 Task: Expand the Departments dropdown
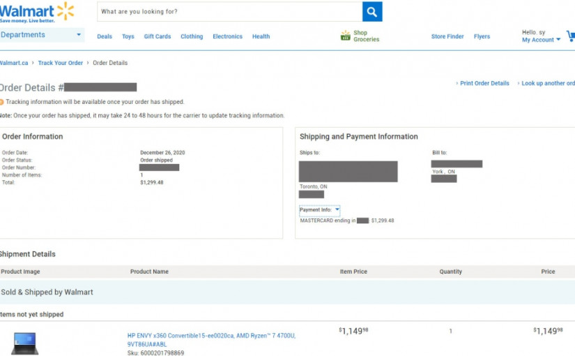pyautogui.click(x=42, y=35)
